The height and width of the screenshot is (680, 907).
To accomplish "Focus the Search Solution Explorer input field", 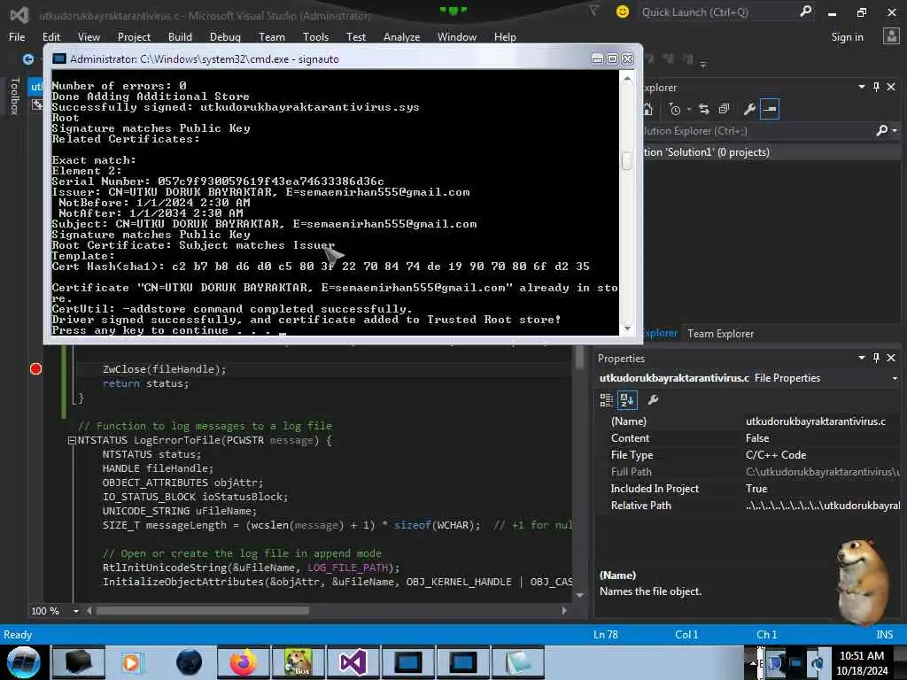I will click(758, 131).
